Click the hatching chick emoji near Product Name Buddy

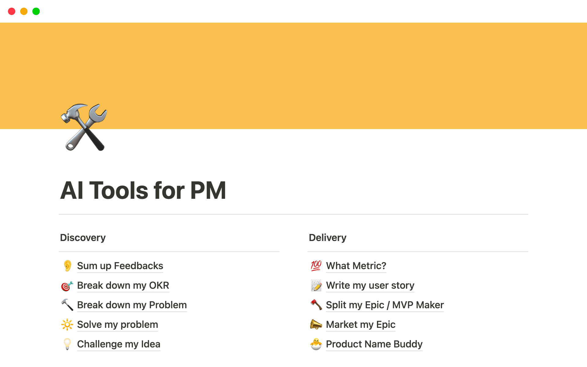pyautogui.click(x=316, y=344)
